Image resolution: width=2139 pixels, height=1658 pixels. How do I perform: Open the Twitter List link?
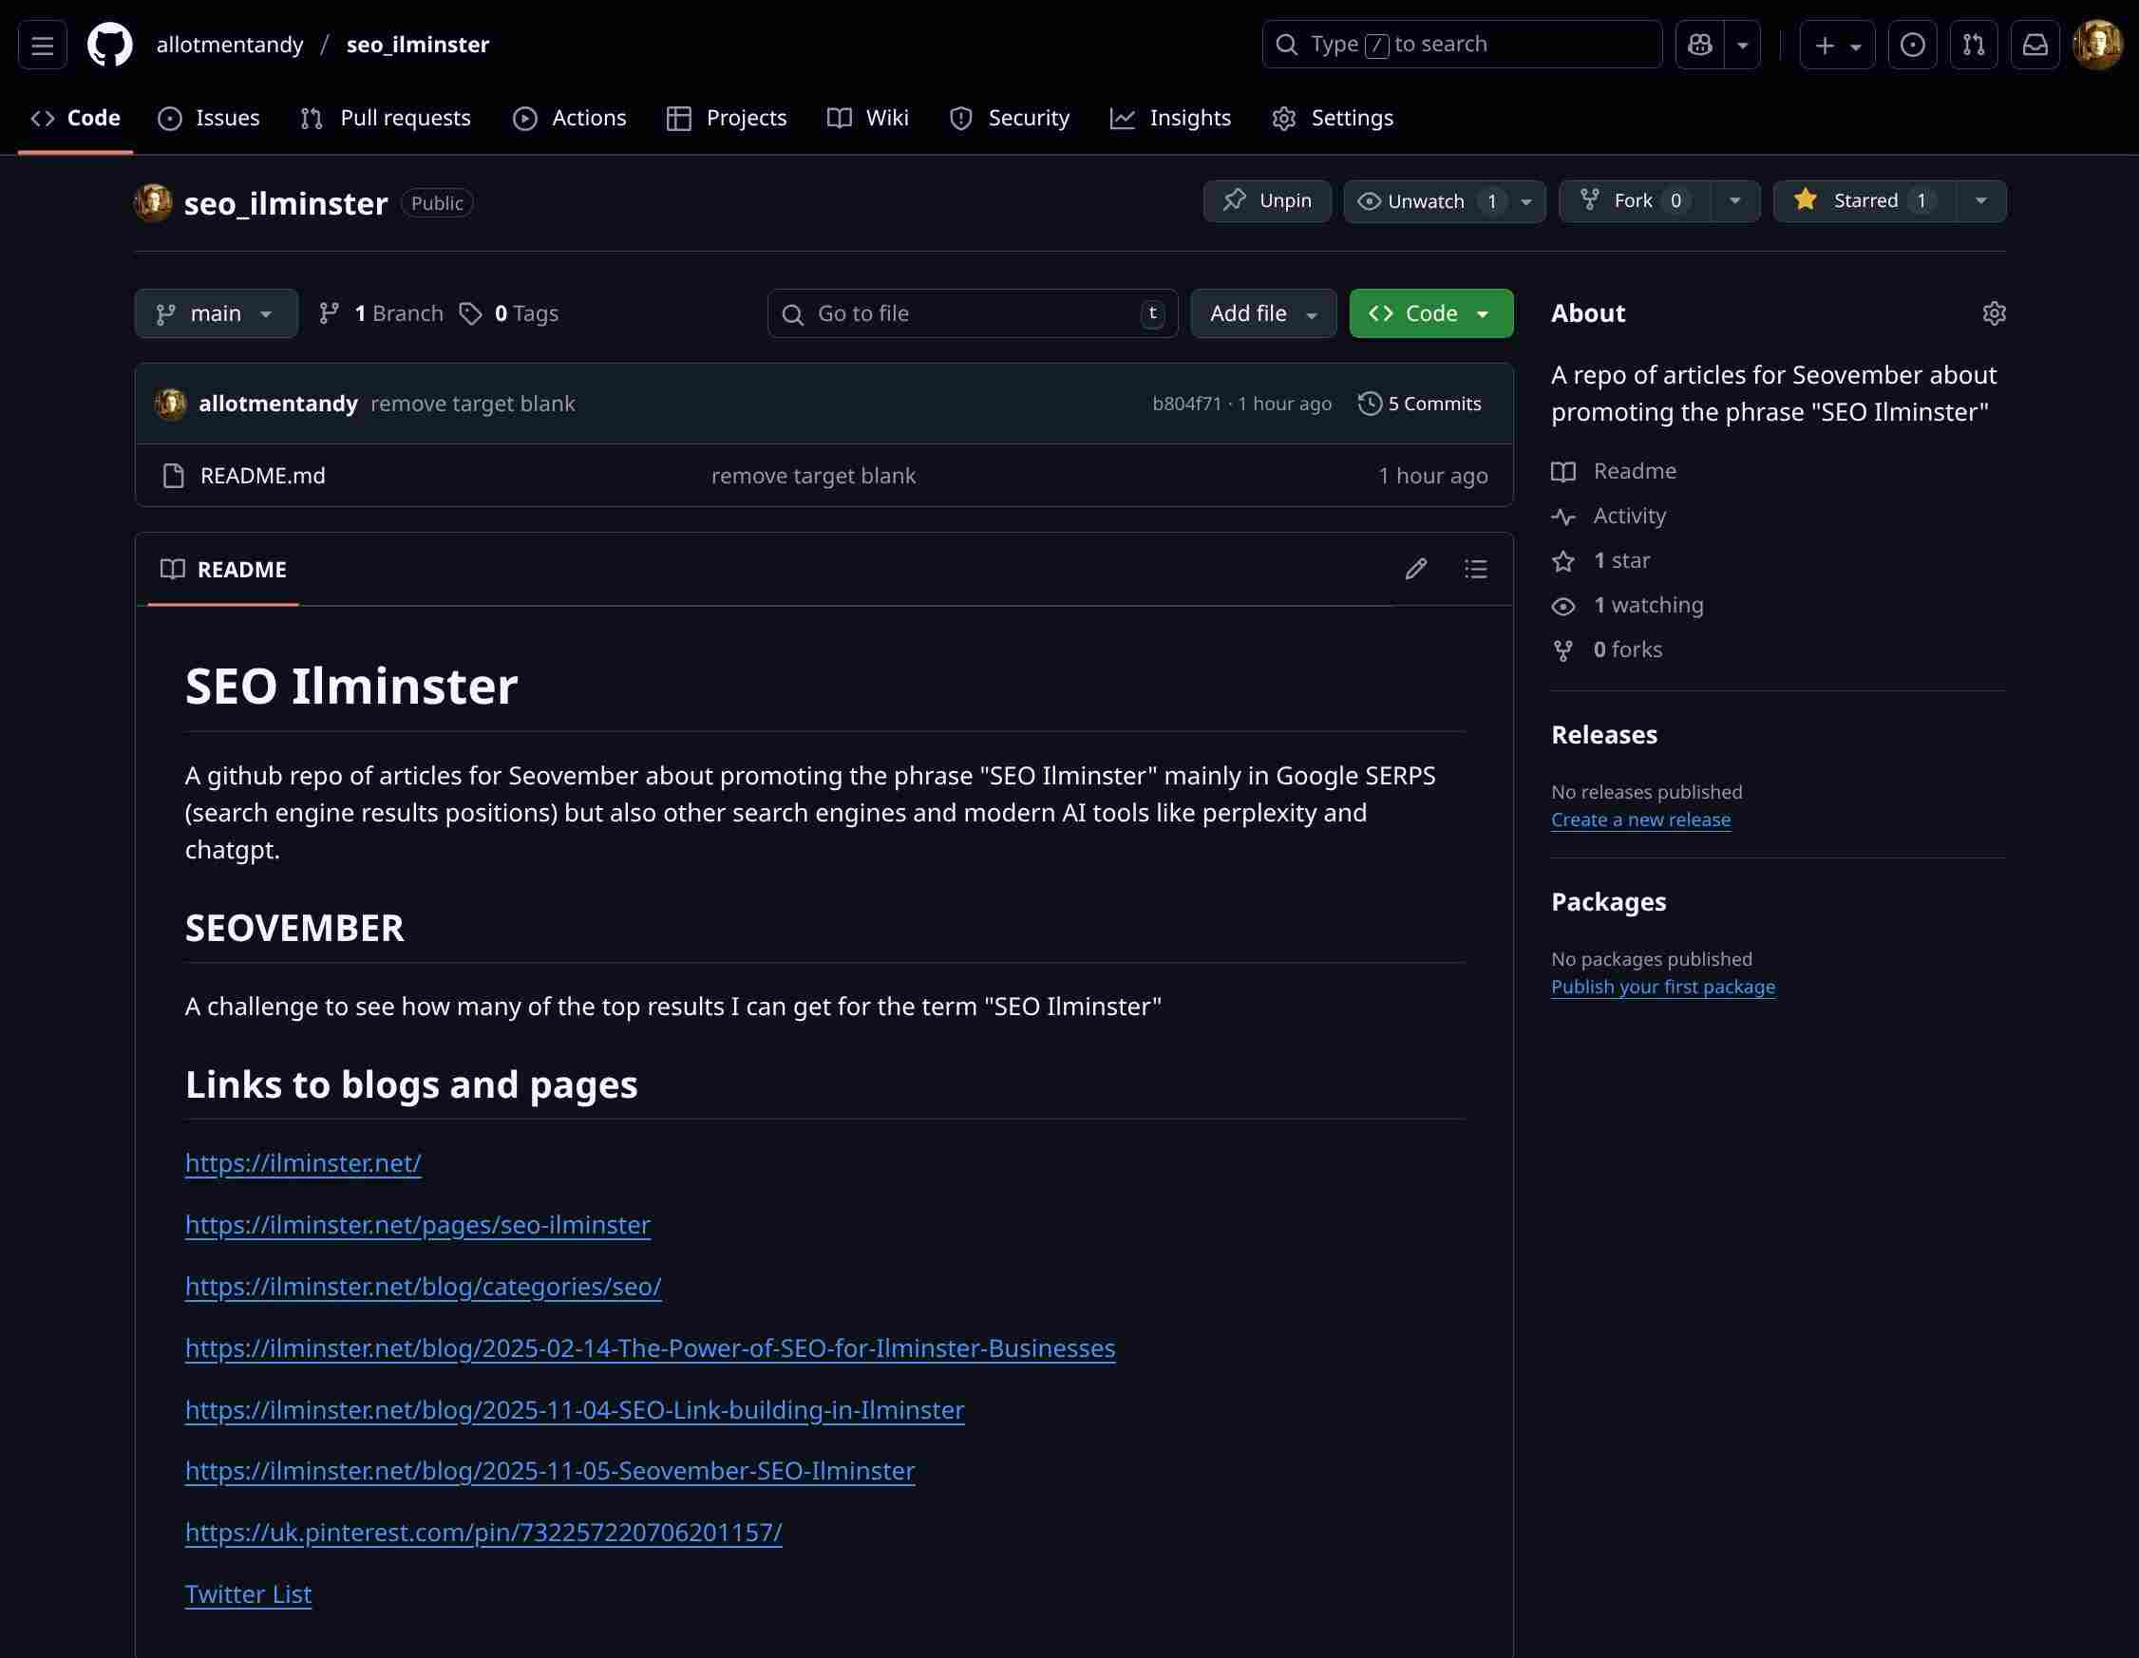pyautogui.click(x=247, y=1593)
